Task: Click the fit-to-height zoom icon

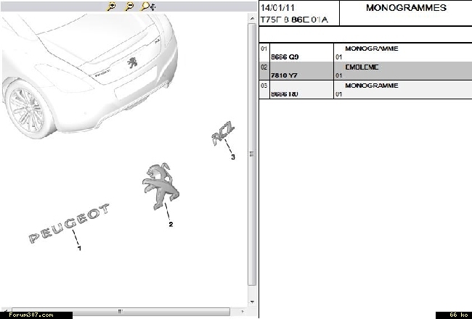Action: [x=146, y=7]
